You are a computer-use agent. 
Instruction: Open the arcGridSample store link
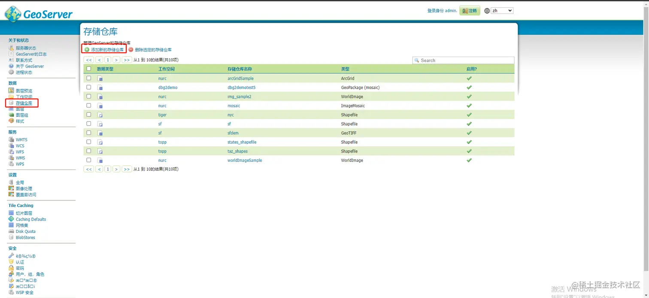pos(240,78)
